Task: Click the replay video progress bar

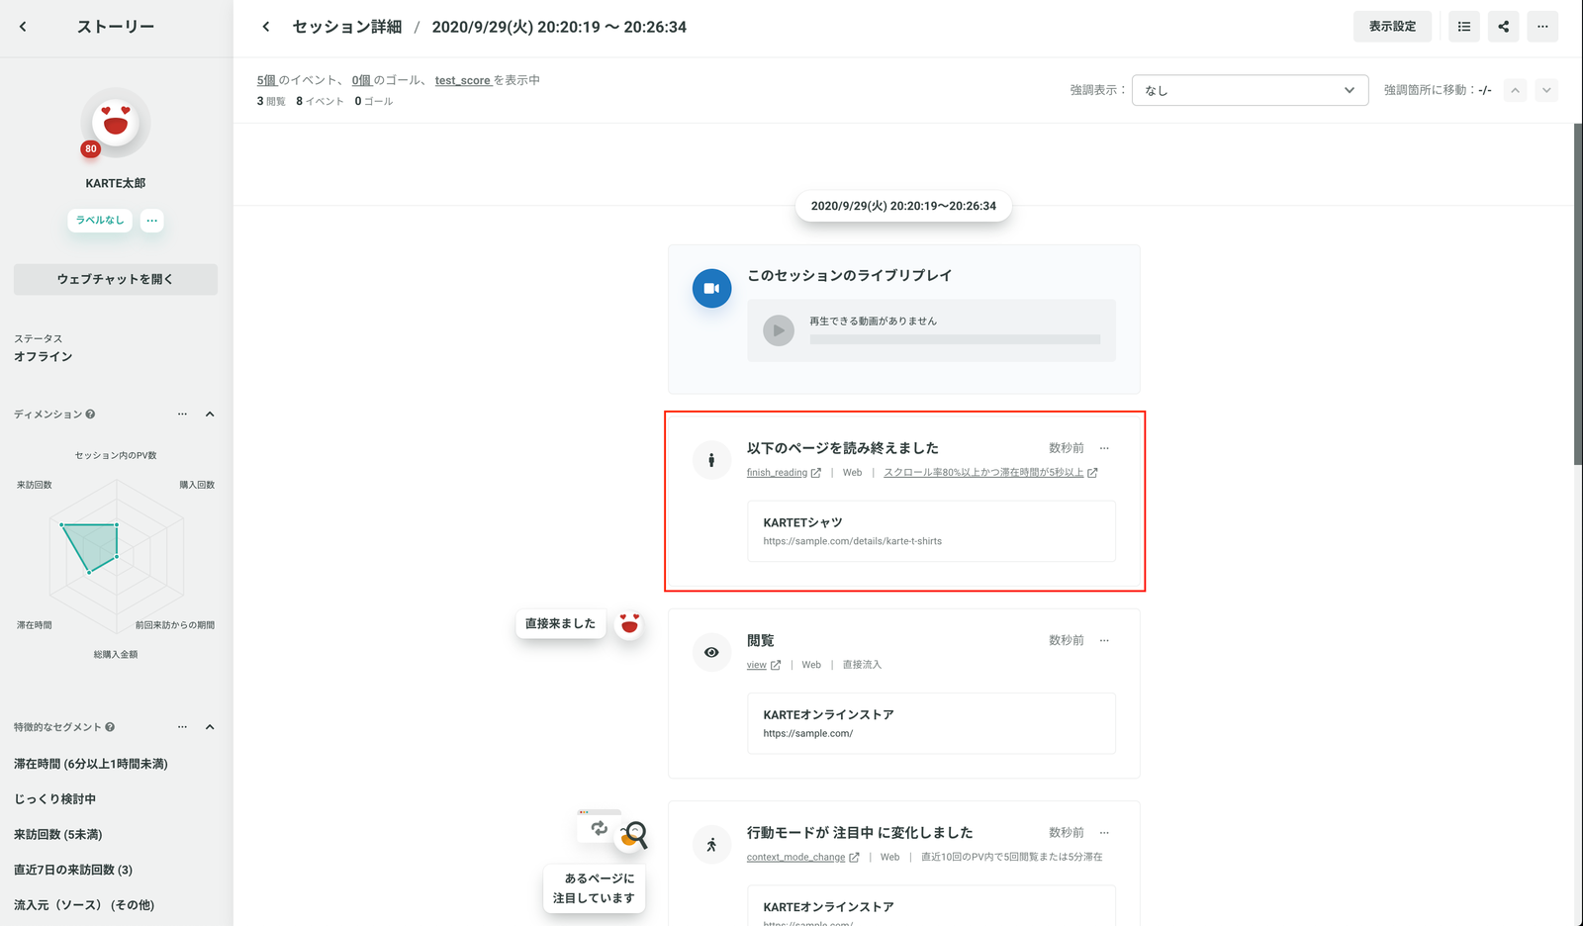Action: tap(955, 339)
